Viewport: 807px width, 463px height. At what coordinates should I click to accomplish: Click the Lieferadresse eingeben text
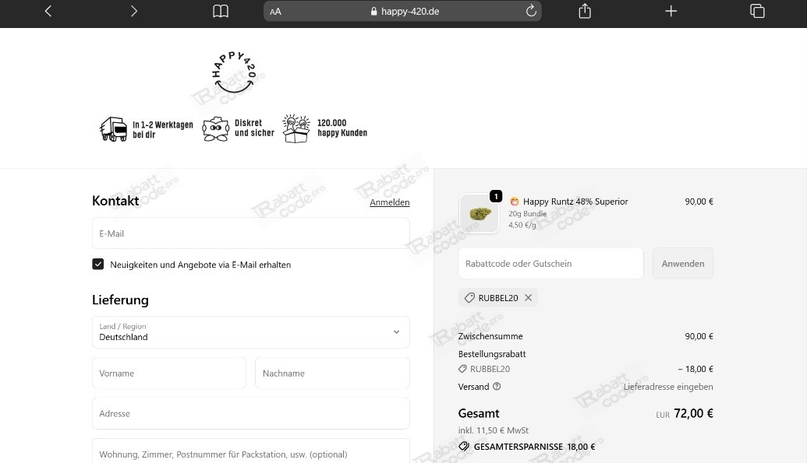(x=668, y=387)
